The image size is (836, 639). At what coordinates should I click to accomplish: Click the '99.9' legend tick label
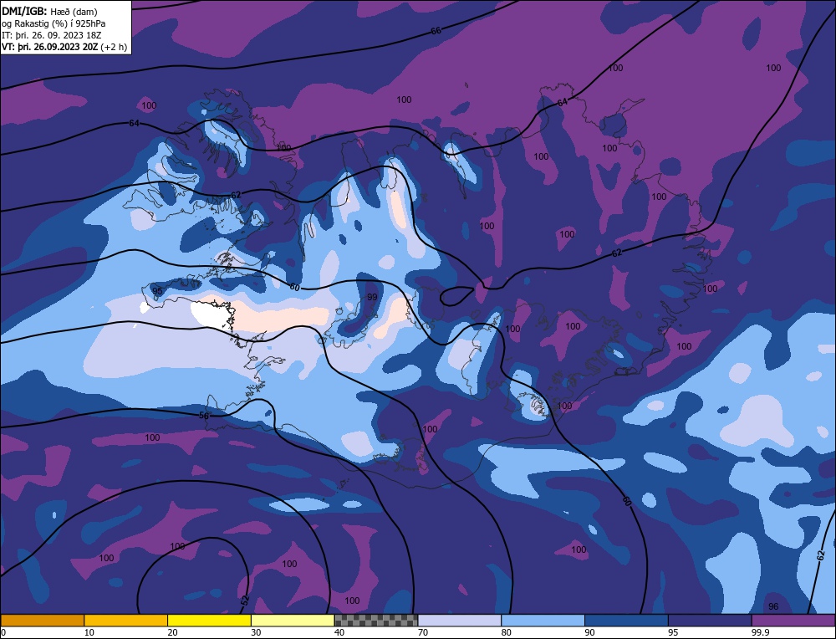(x=761, y=632)
